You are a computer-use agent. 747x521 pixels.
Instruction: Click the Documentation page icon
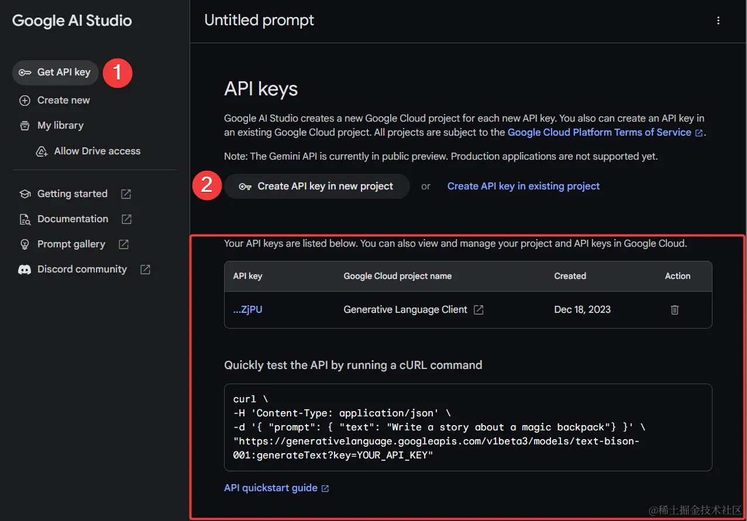(x=25, y=219)
